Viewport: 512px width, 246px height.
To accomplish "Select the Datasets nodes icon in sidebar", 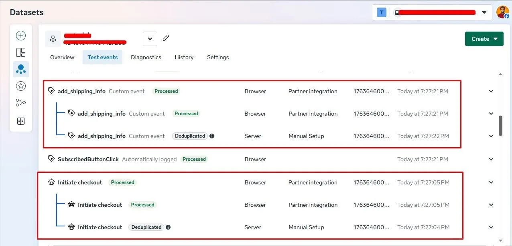I will click(21, 69).
